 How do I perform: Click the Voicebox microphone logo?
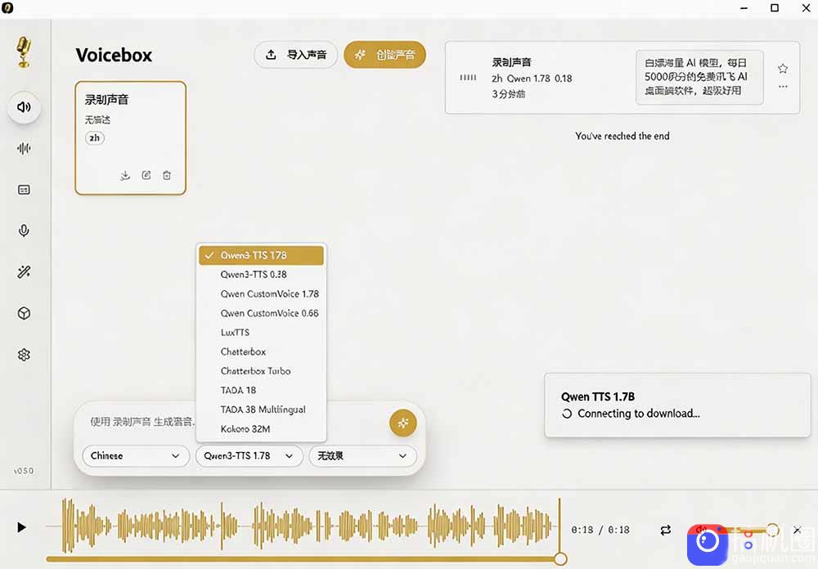pos(24,52)
